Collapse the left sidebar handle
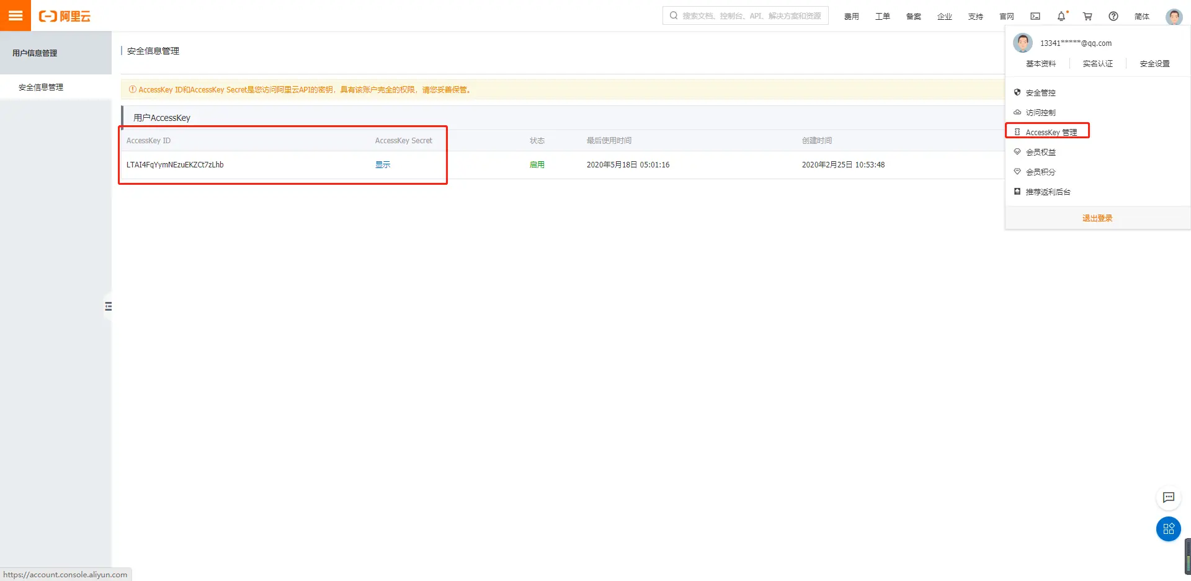Screen dimensions: 1191x581 point(109,306)
